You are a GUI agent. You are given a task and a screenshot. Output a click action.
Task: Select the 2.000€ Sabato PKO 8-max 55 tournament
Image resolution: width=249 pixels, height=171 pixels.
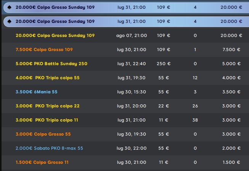point(125,148)
